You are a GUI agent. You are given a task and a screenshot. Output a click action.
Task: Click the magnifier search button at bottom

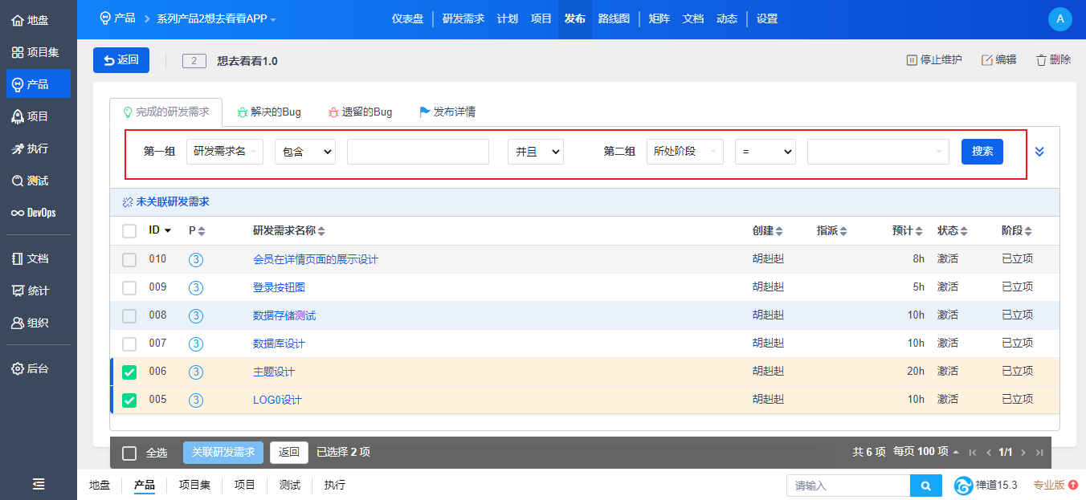tap(925, 486)
